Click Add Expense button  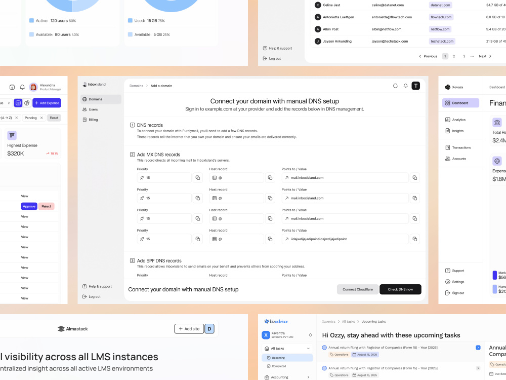[x=47, y=103]
